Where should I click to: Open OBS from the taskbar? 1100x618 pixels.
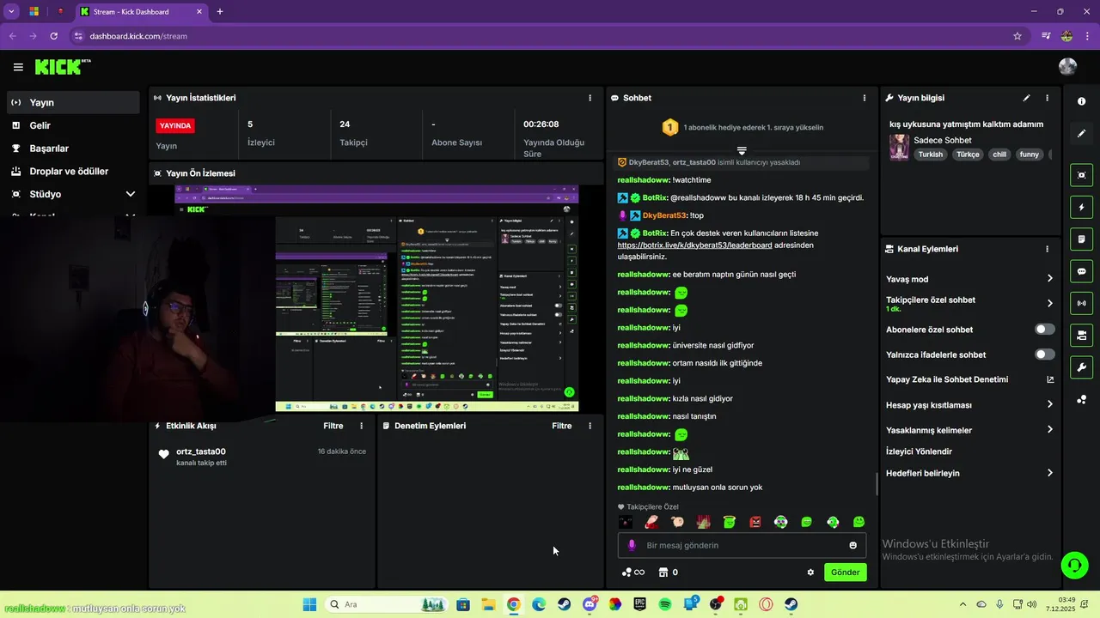coord(715,604)
